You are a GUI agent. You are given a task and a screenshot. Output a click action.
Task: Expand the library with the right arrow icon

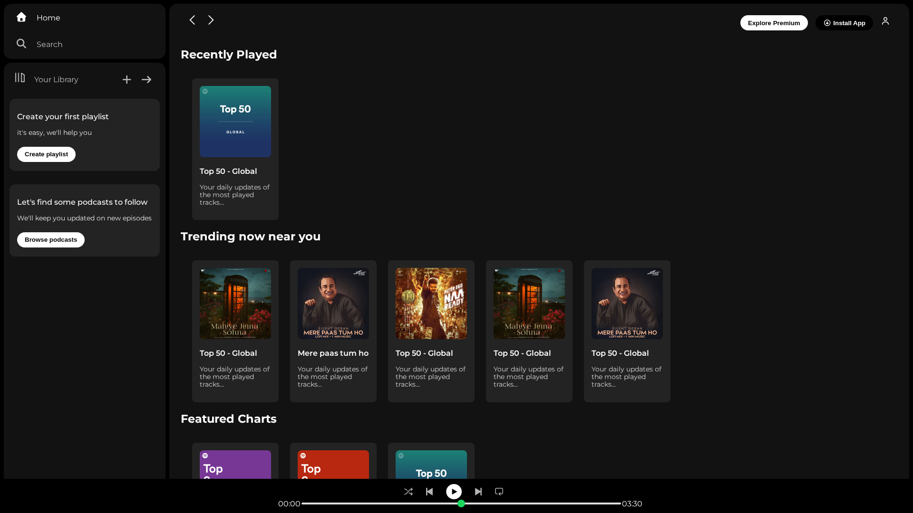(146, 79)
